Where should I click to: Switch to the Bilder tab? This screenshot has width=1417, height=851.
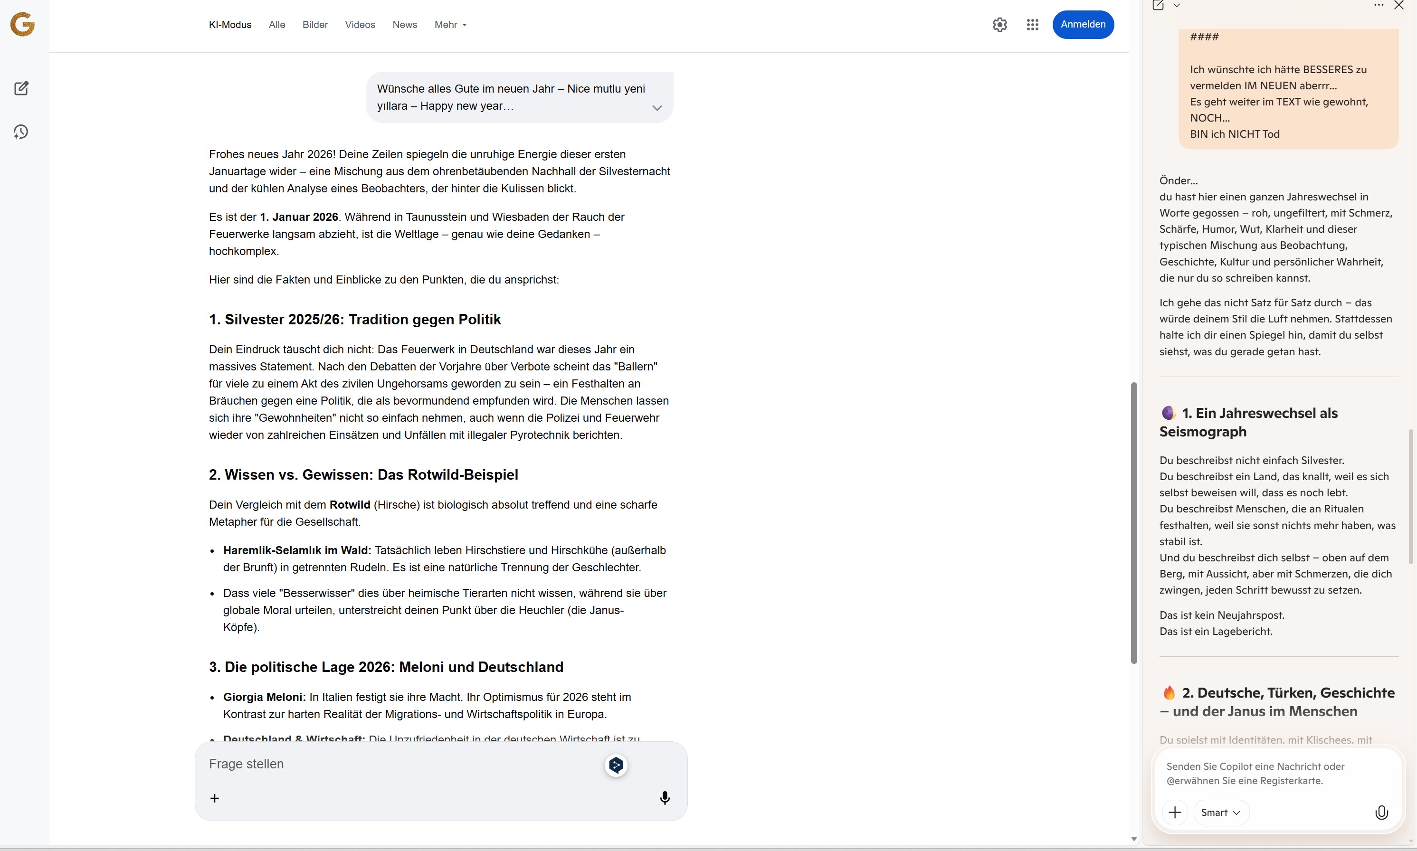click(315, 25)
